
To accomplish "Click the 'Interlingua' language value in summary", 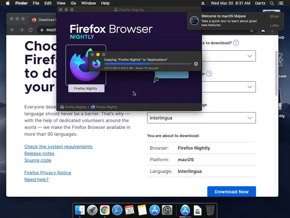I will pos(189,171).
